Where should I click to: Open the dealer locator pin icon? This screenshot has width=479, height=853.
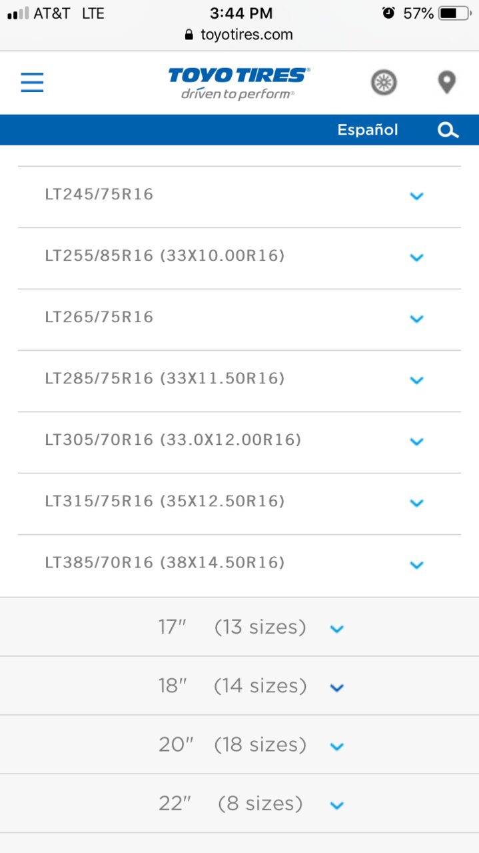pos(446,83)
